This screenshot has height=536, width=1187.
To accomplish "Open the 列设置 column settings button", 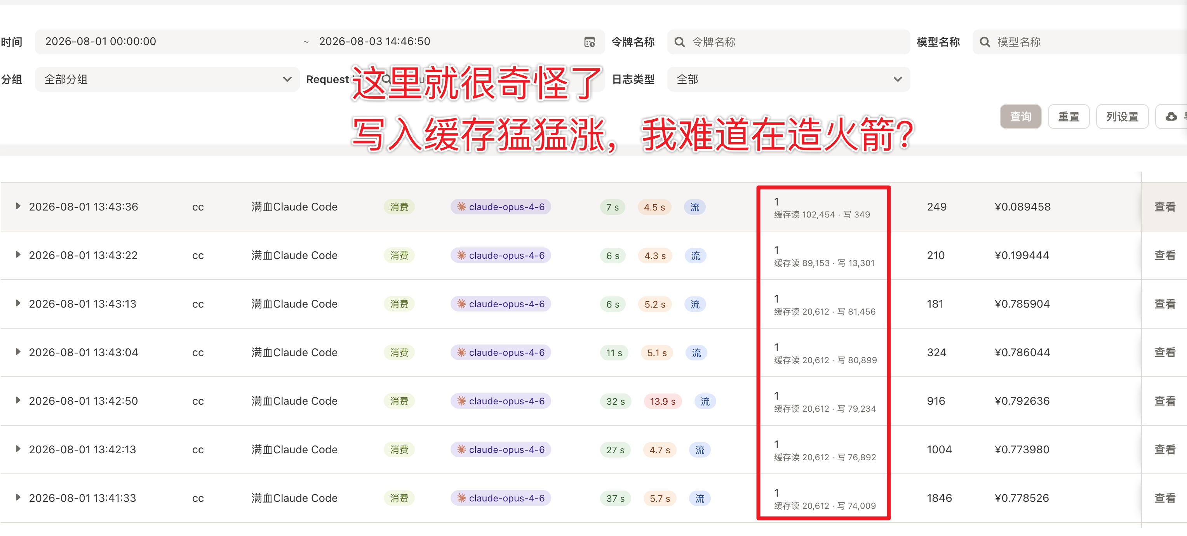I will point(1122,117).
